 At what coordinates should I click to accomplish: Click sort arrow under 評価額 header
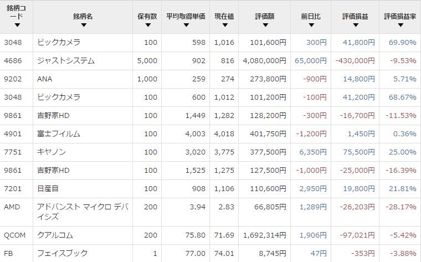(265, 25)
